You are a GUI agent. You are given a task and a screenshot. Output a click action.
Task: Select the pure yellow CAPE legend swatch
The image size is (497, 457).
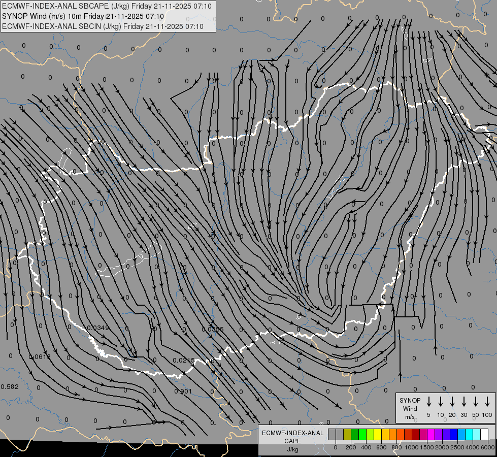click(378, 434)
